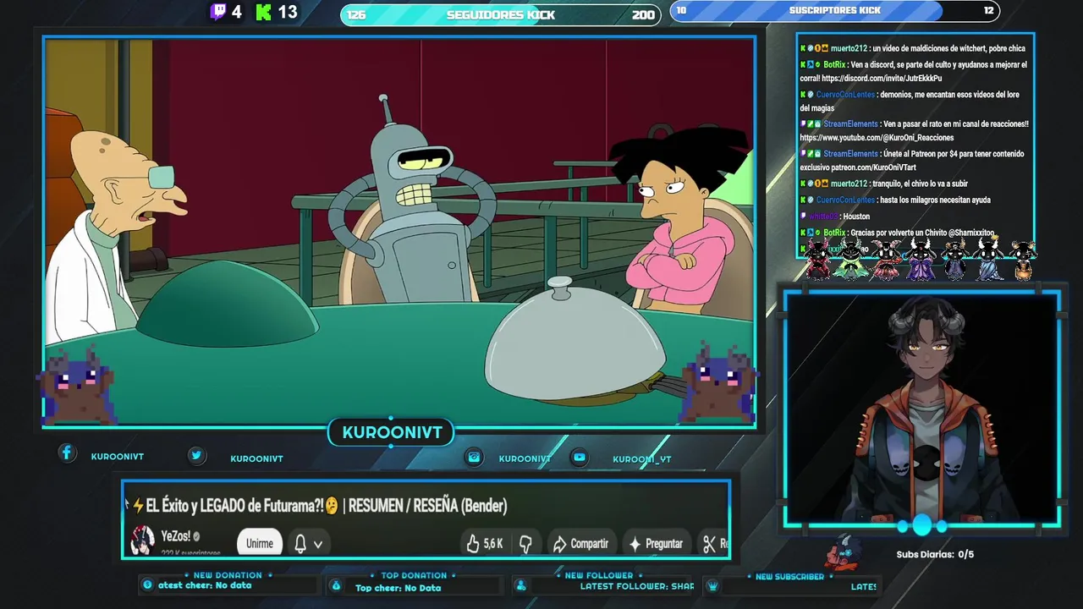The width and height of the screenshot is (1083, 609).
Task: Click StreamElements in the Patreon chat message
Action: (x=850, y=154)
